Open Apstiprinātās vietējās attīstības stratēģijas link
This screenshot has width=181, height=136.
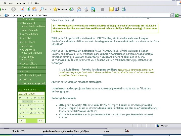tap(77, 82)
